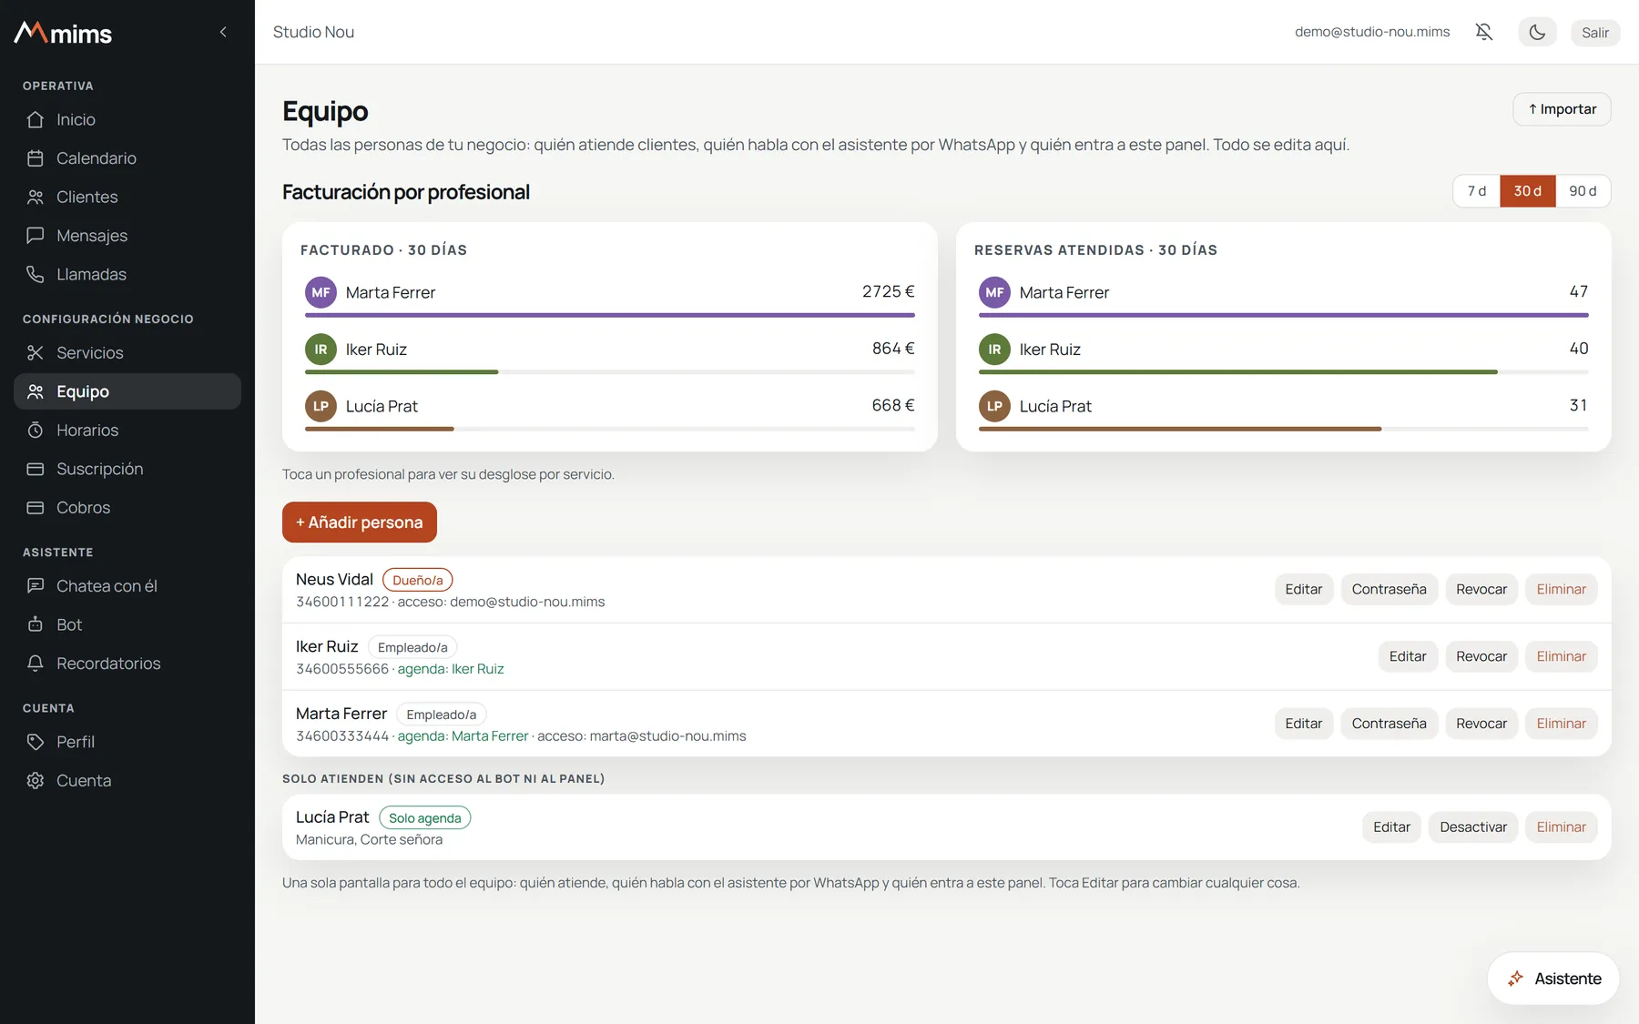Click Contraseña for Neus Vidal
The width and height of the screenshot is (1639, 1024).
(1389, 590)
